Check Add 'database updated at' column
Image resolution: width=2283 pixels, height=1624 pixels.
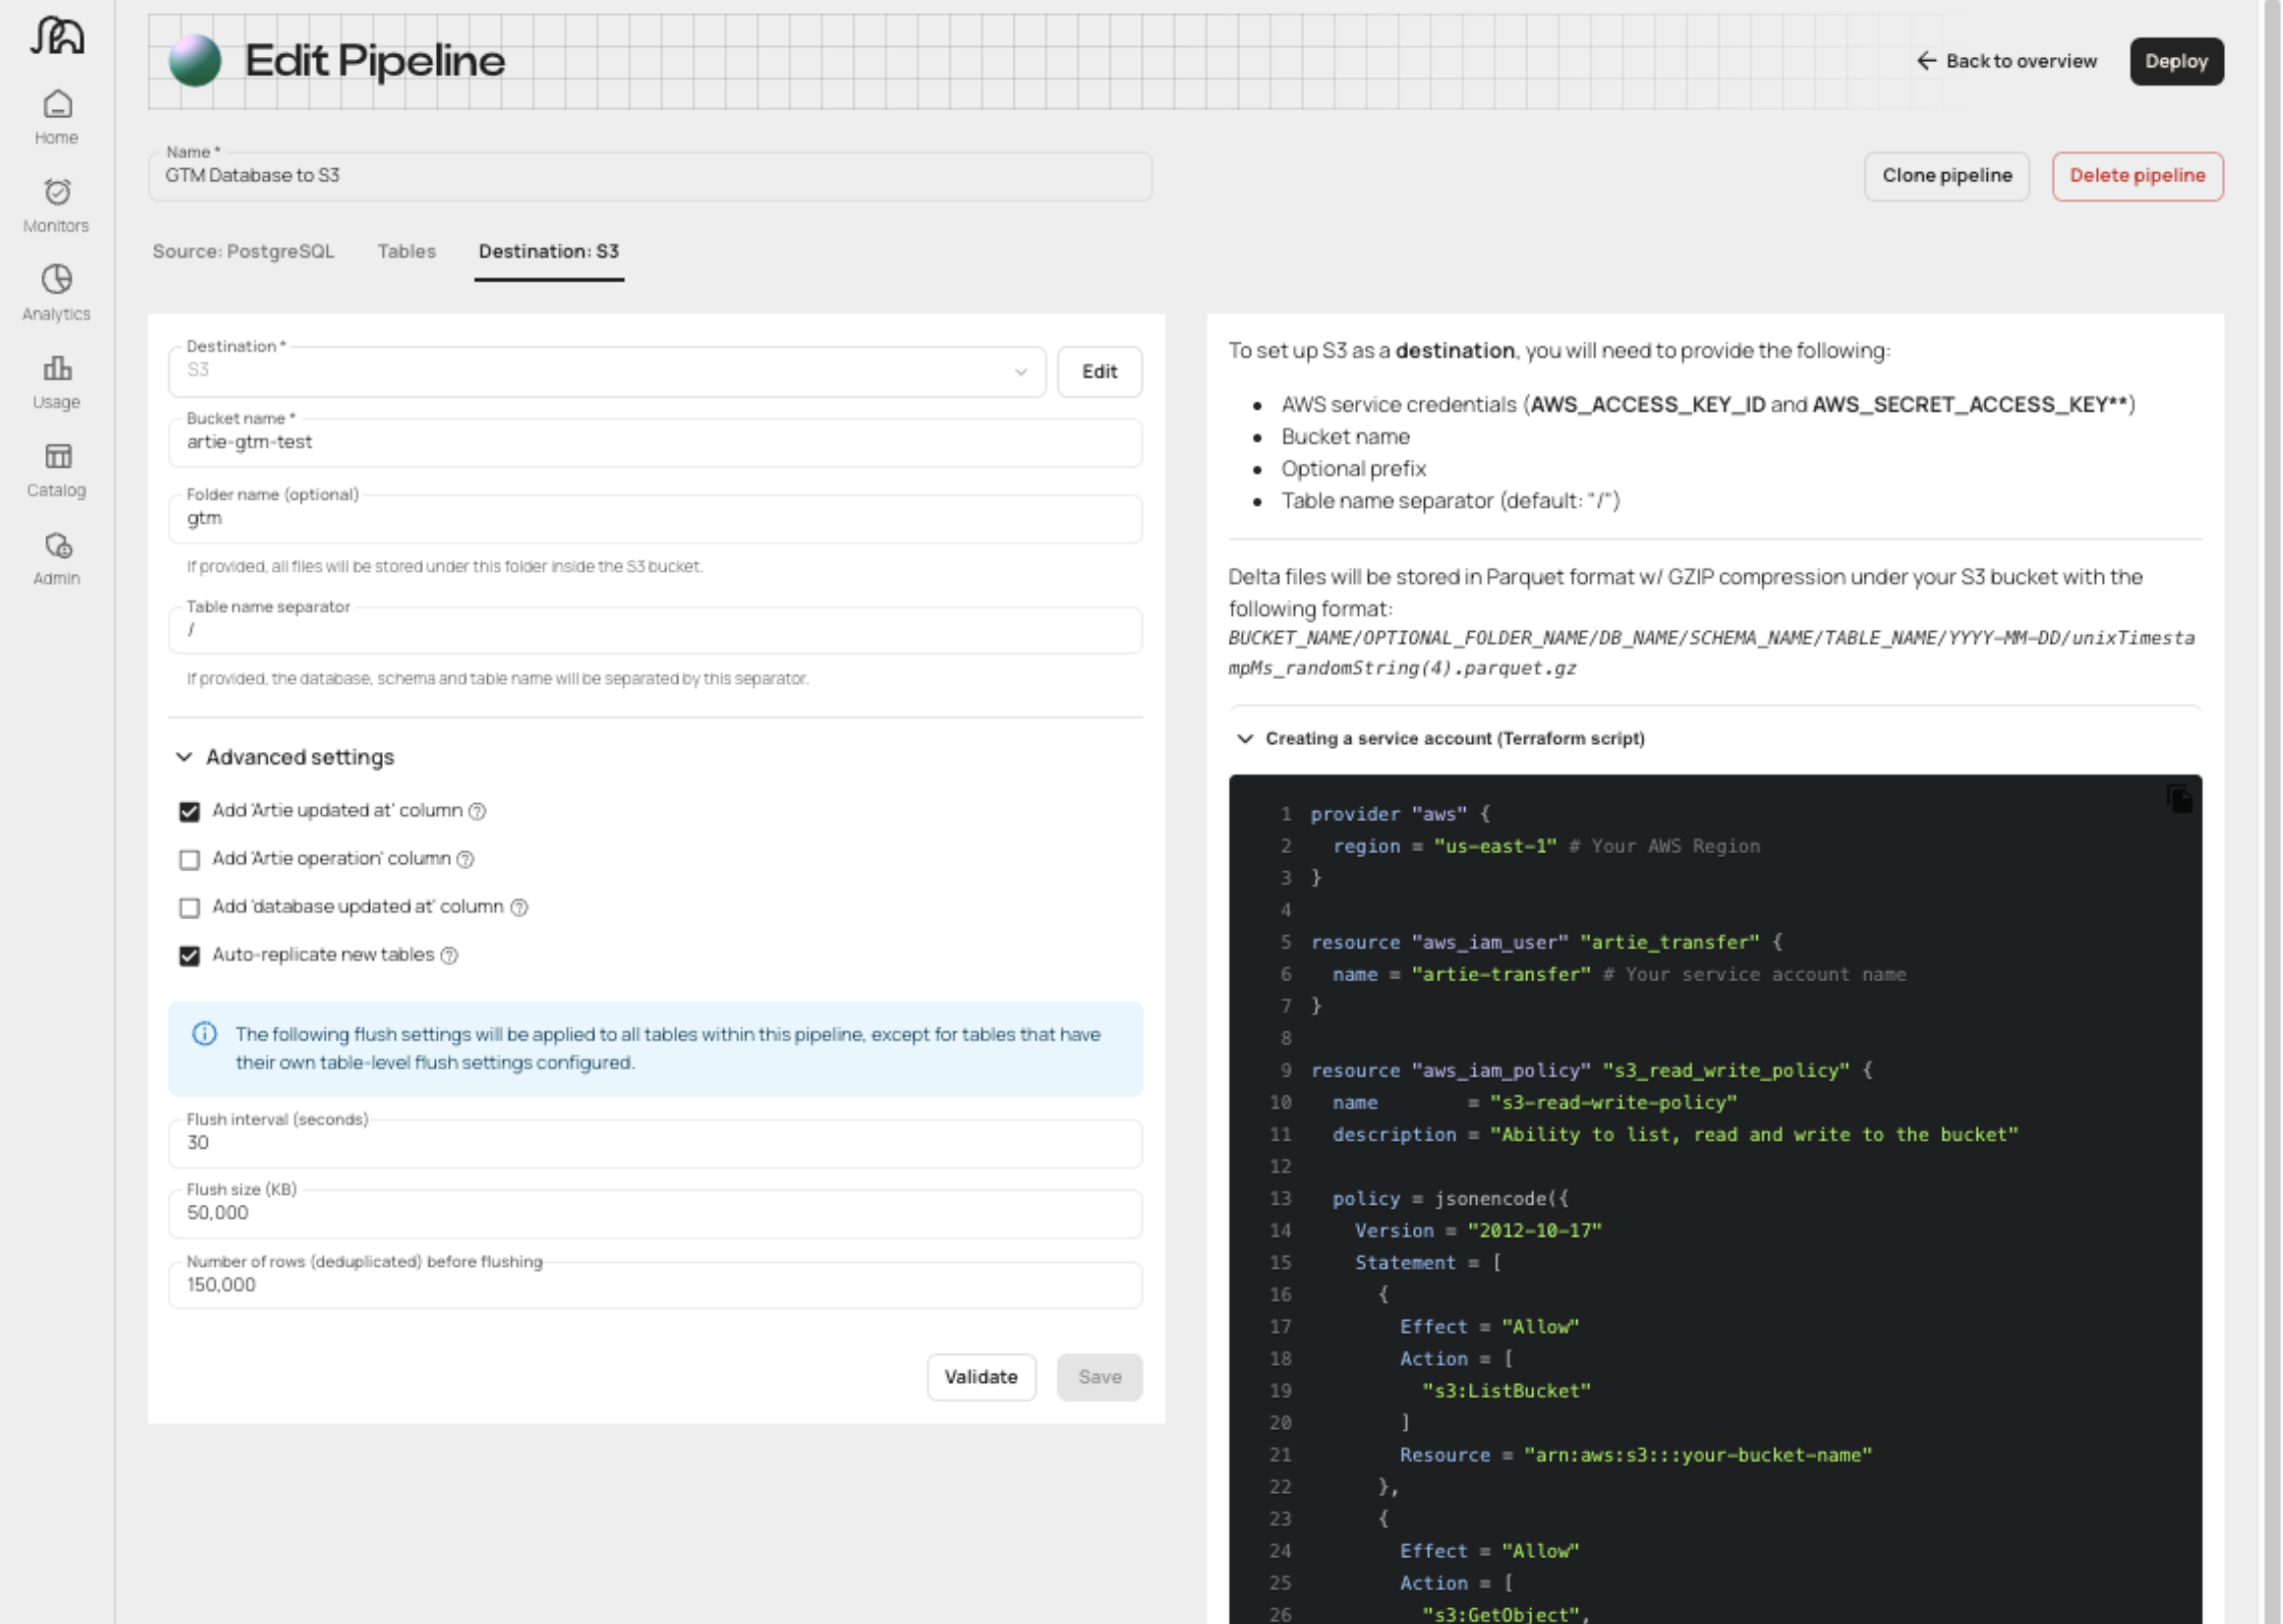click(x=189, y=908)
